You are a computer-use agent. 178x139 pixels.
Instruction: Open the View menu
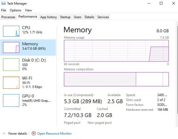click(28, 10)
